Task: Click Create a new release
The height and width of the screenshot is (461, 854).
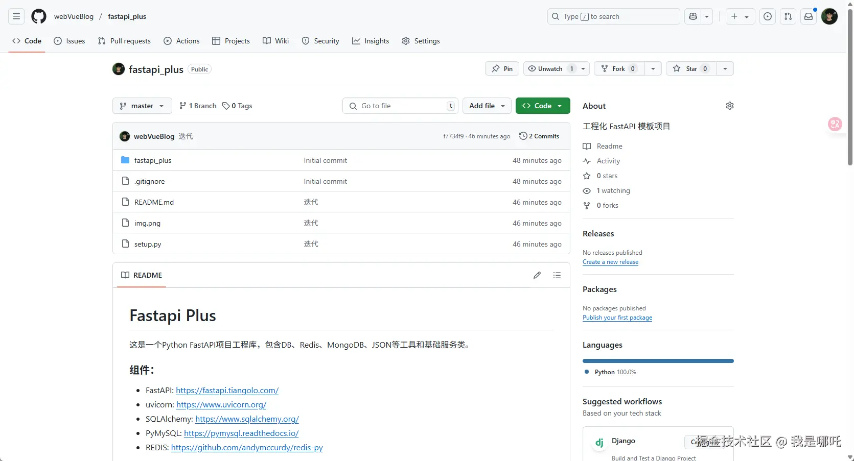Action: (610, 262)
